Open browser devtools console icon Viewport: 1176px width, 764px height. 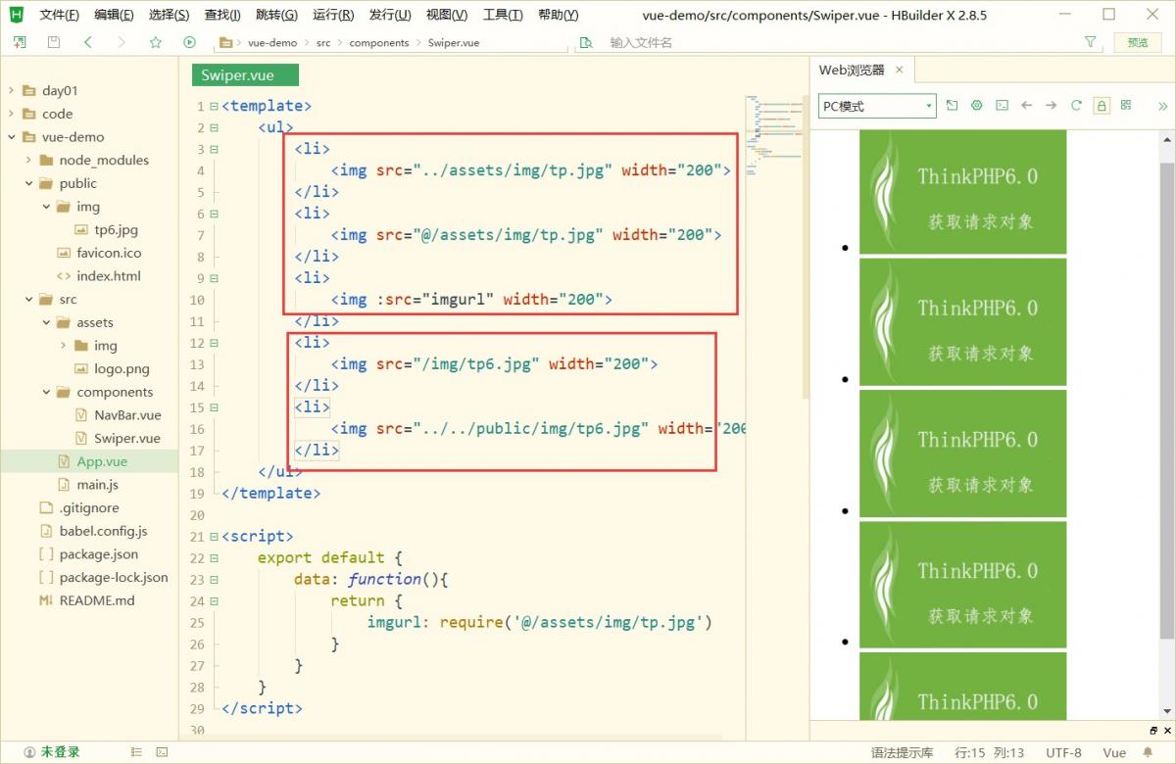pos(1002,105)
